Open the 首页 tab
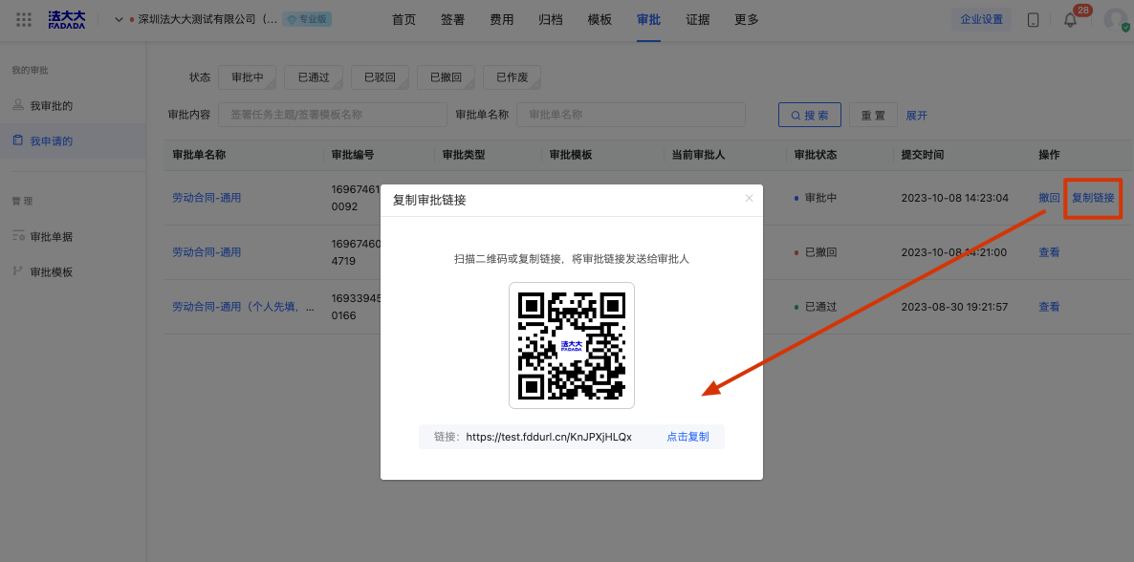The image size is (1134, 562). pos(403,19)
